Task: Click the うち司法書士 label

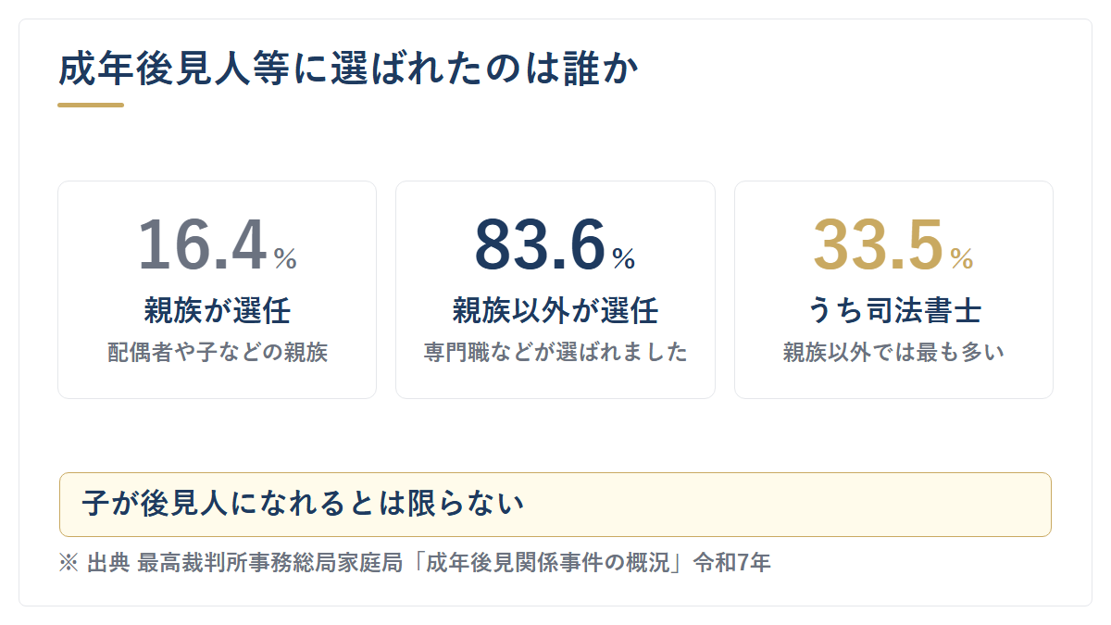Action: (893, 310)
